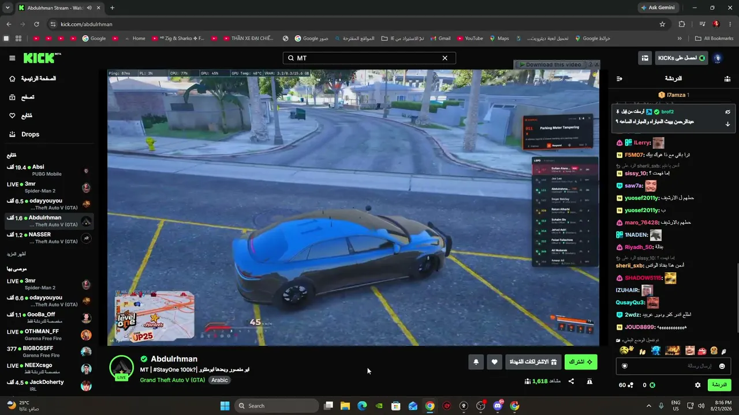Open the chat users list icon

point(727,78)
